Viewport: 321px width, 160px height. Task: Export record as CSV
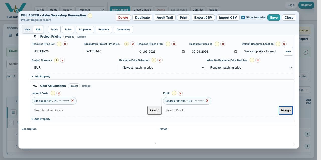point(203,18)
